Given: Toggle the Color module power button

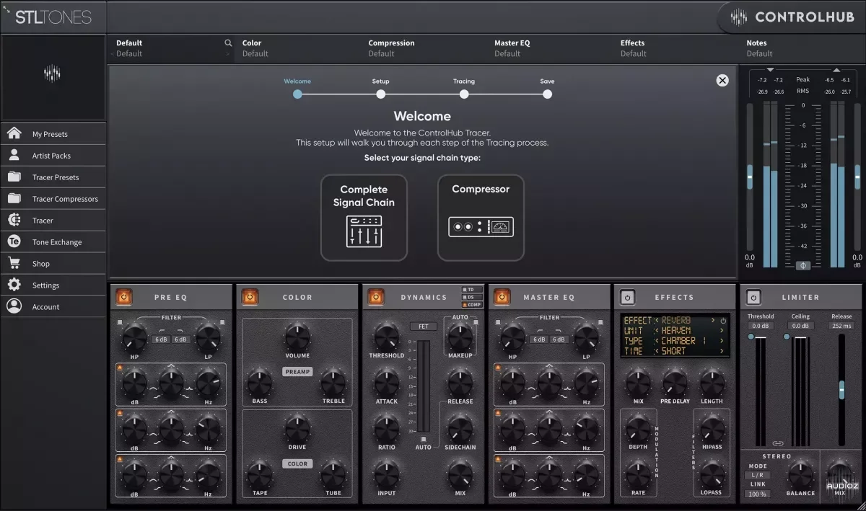Looking at the screenshot, I should tap(250, 296).
